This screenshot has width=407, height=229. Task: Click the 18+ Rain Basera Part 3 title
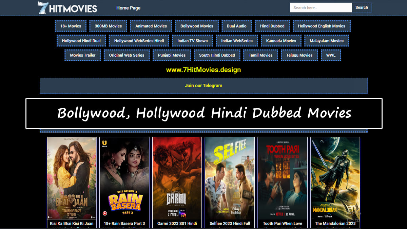tap(124, 224)
